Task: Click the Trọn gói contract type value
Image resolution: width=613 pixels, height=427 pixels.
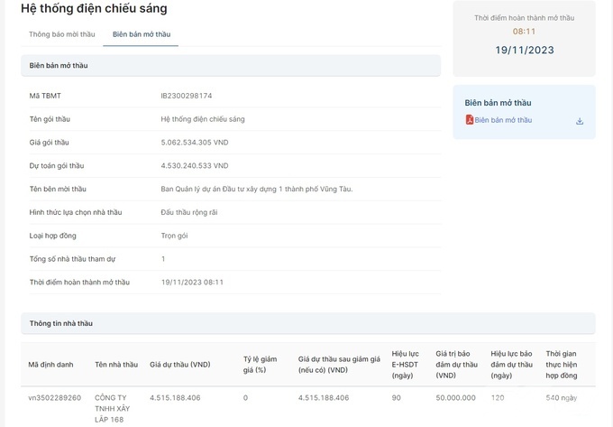Action: click(174, 236)
